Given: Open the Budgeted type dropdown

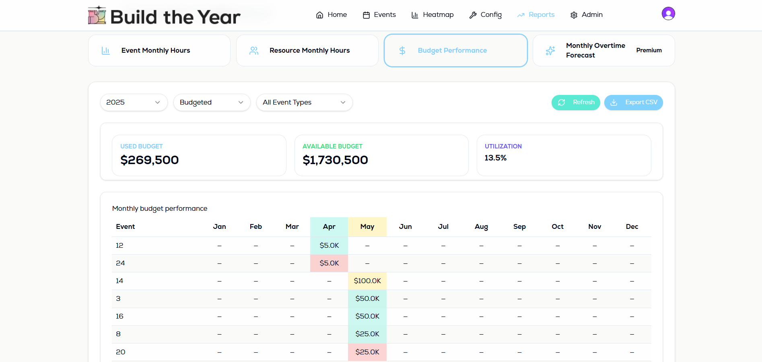Looking at the screenshot, I should coord(212,103).
